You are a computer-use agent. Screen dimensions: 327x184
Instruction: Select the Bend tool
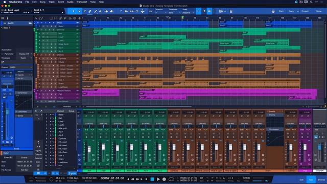point(106,11)
